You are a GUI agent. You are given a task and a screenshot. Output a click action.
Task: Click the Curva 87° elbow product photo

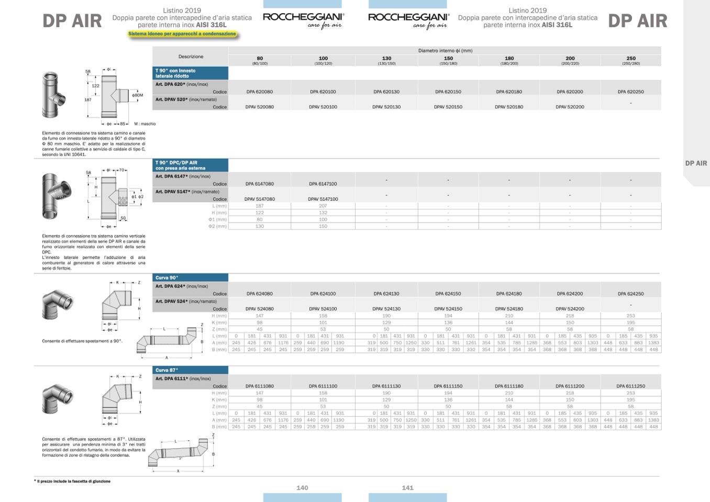coord(57,398)
